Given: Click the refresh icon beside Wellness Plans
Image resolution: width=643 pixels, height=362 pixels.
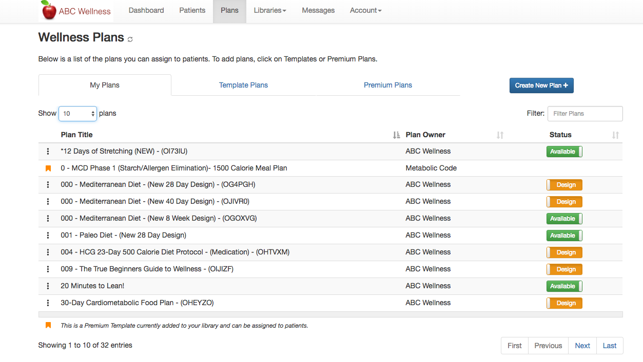Looking at the screenshot, I should tap(130, 39).
